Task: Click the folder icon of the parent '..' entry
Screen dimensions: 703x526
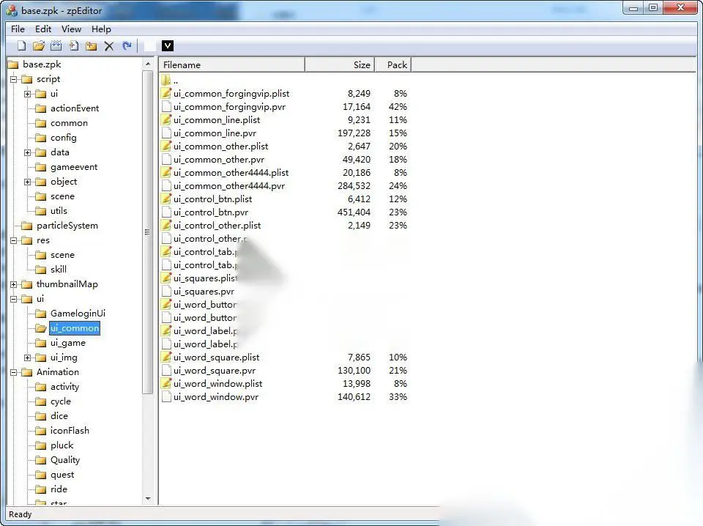Action: (166, 81)
